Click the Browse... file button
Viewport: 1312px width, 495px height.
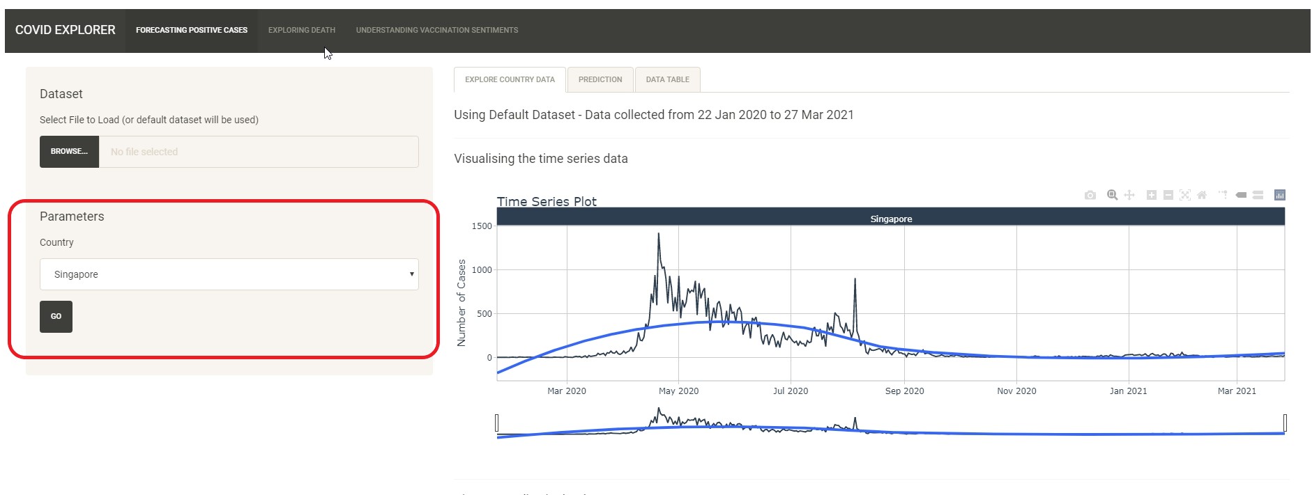pos(69,152)
